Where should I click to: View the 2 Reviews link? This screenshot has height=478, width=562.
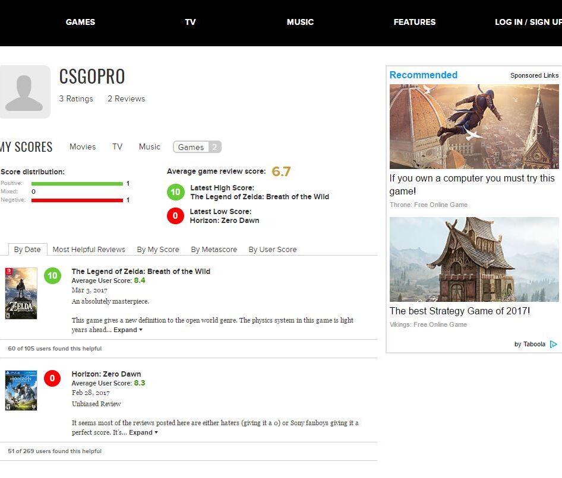[x=127, y=99]
